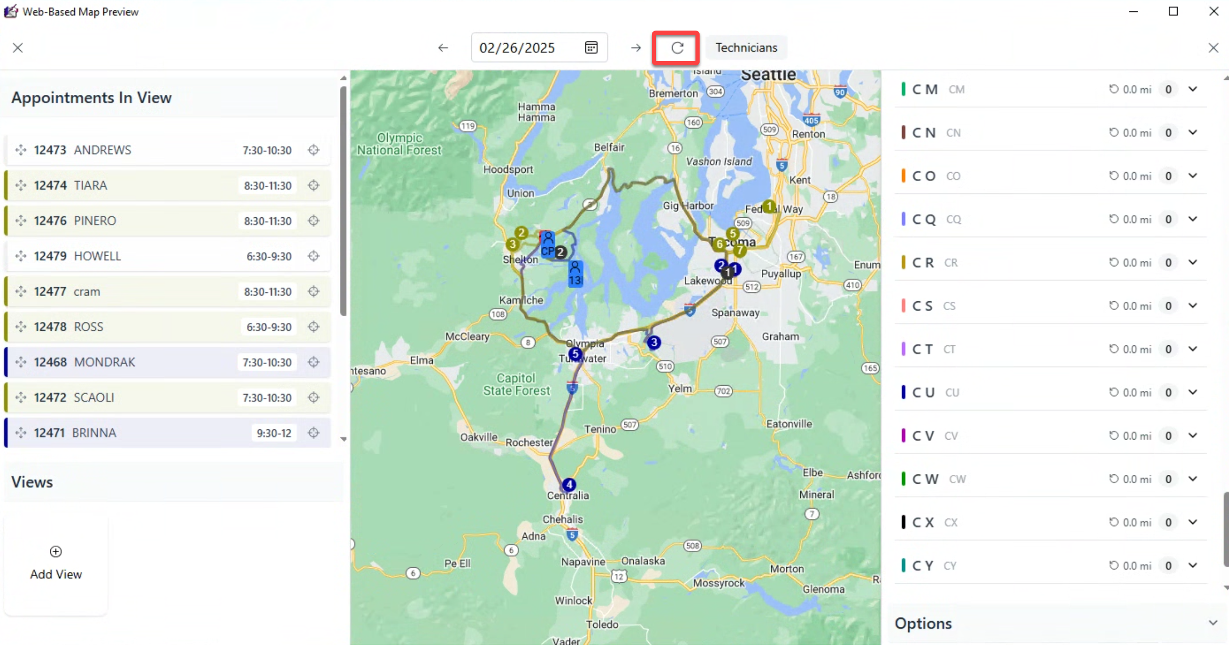The width and height of the screenshot is (1229, 646).
Task: Click map marker 4 near Centralia
Action: coord(569,484)
